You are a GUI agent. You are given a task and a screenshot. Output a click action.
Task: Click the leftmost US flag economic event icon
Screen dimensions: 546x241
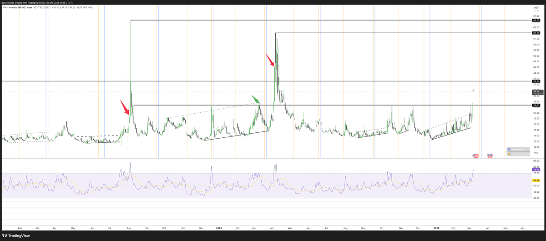[474, 156]
